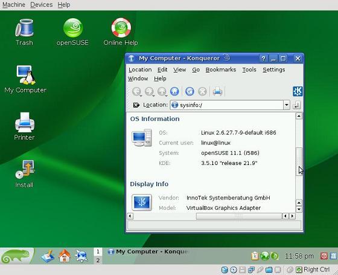Click the Go button beside location bar

click(296, 105)
